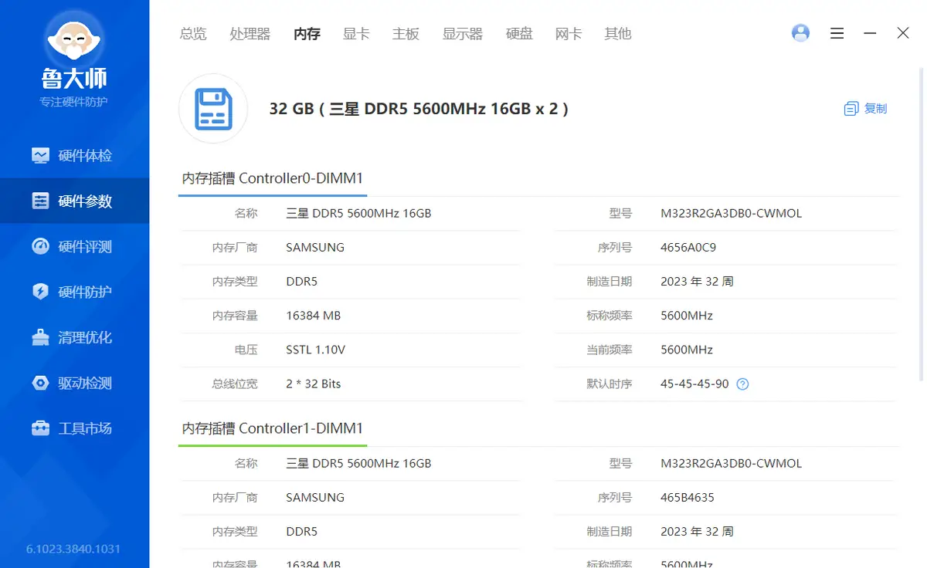Click SAMSUNG vendor under Controller1-DIMM1
Viewport: 927px width, 568px height.
point(315,498)
